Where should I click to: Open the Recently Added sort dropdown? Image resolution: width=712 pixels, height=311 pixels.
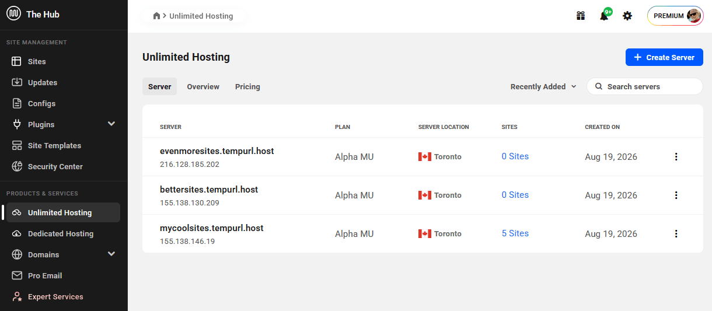coord(543,86)
